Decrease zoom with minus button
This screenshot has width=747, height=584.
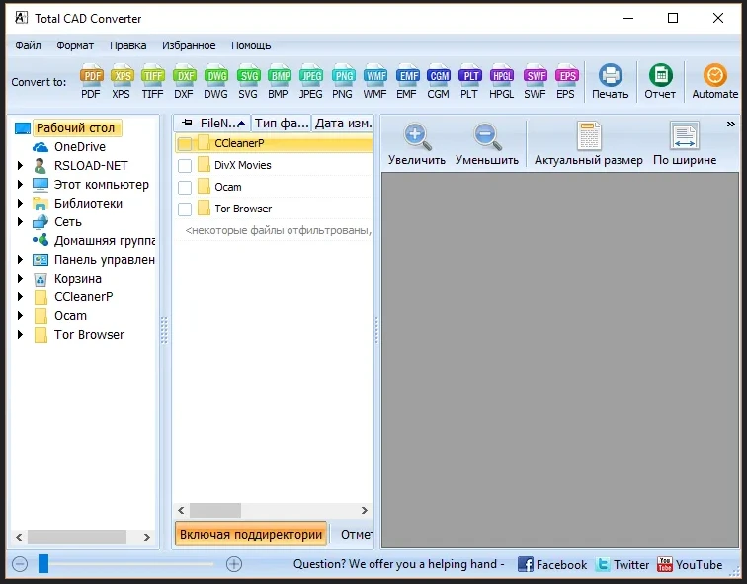(x=20, y=564)
